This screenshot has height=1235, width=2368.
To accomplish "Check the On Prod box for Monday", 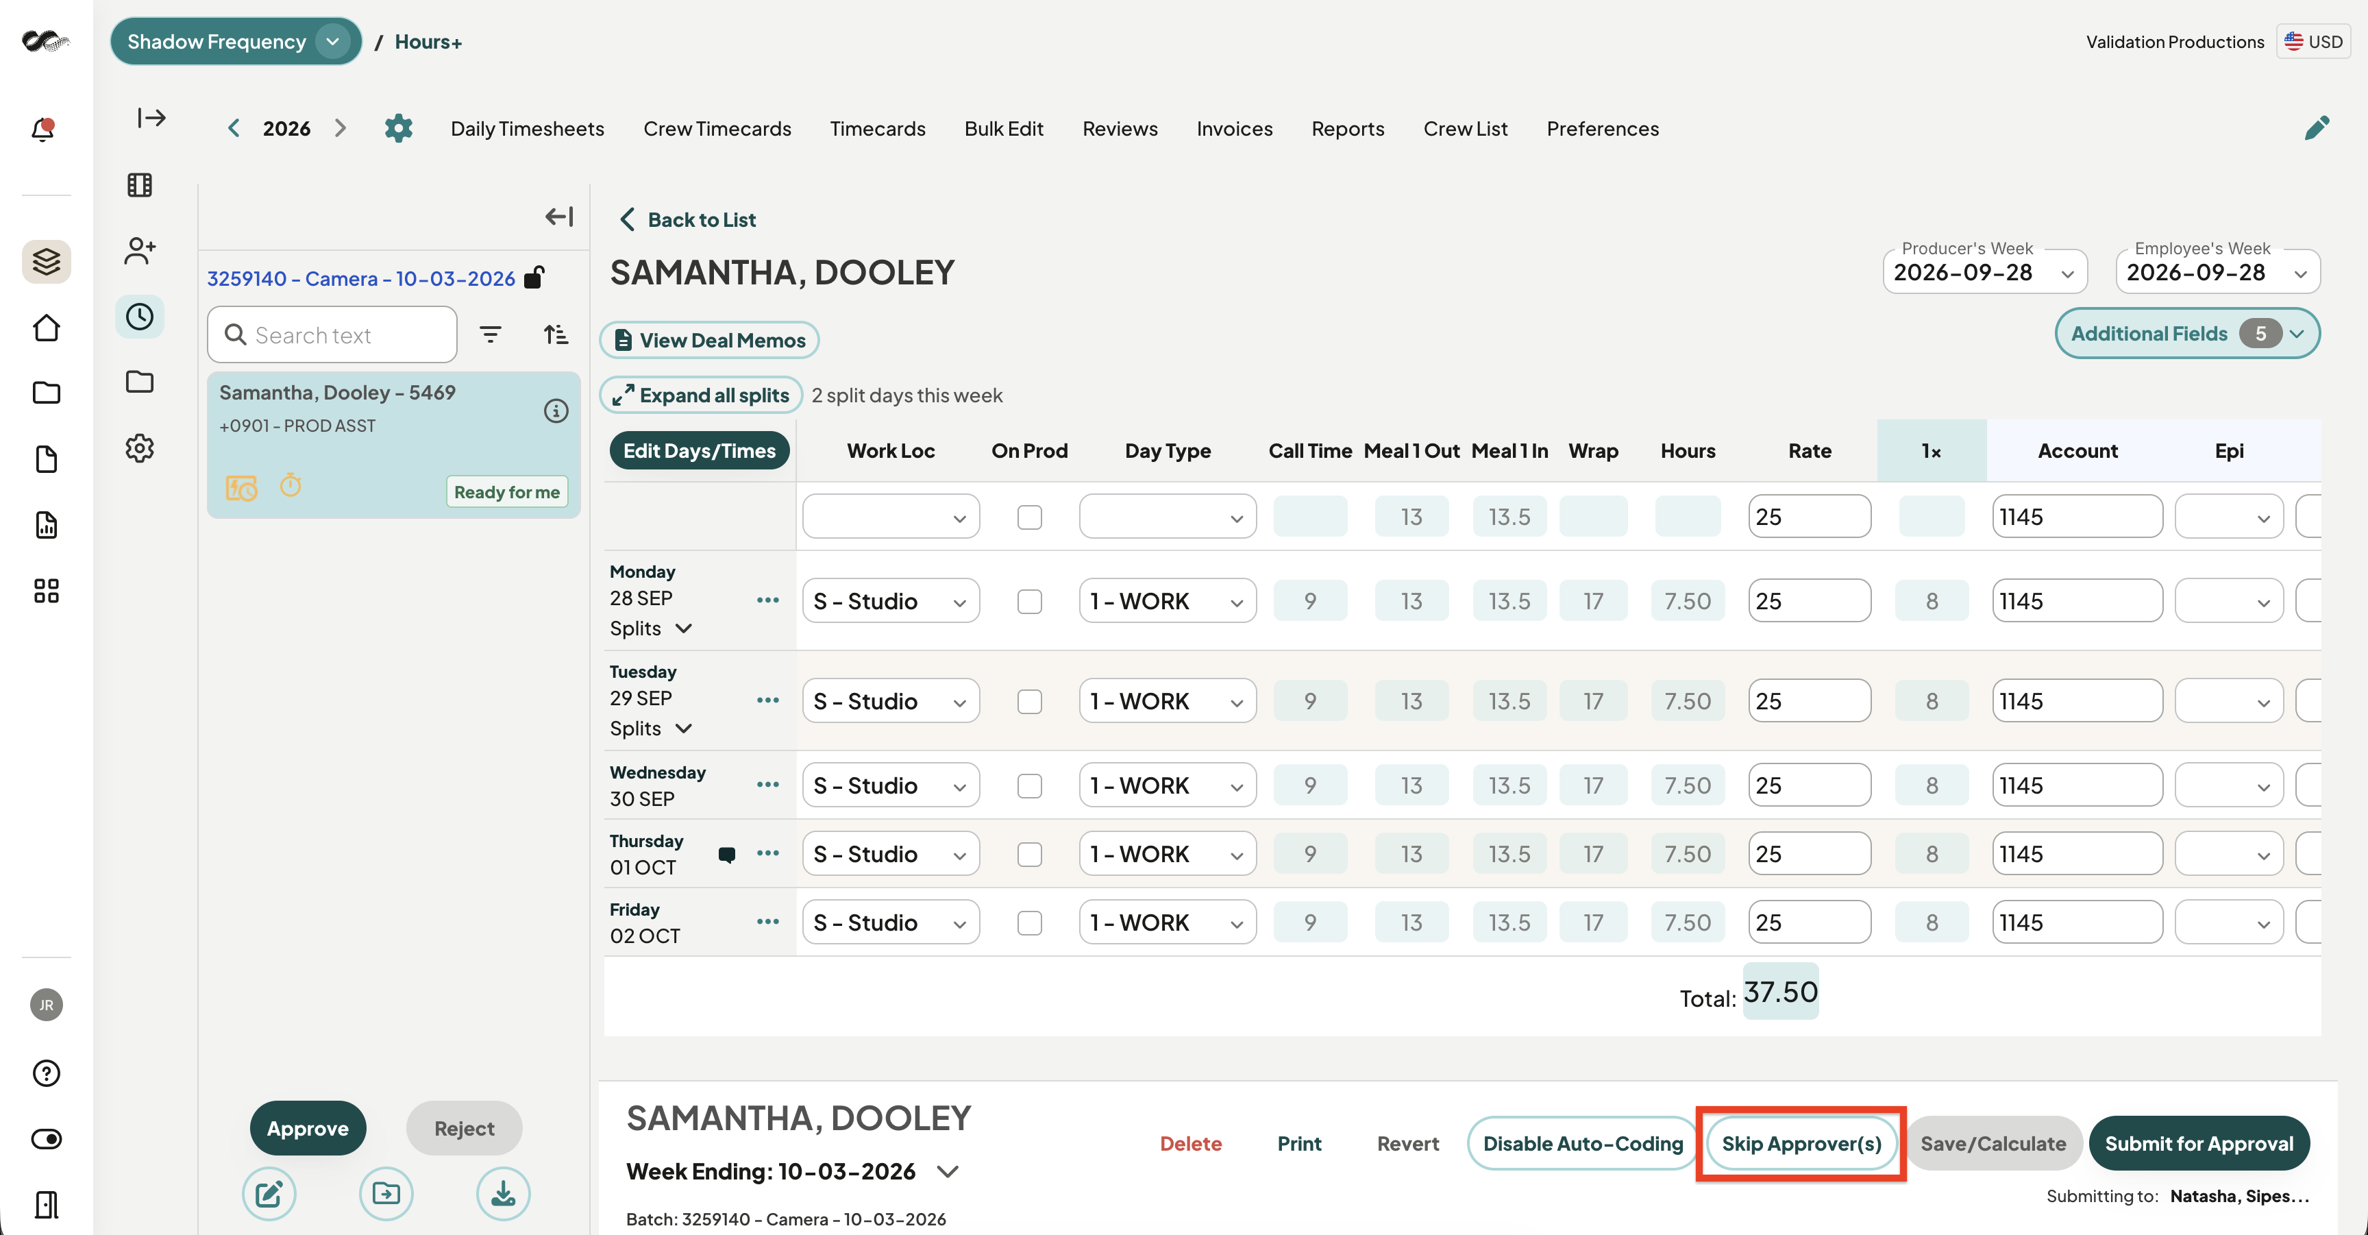I will 1030,602.
